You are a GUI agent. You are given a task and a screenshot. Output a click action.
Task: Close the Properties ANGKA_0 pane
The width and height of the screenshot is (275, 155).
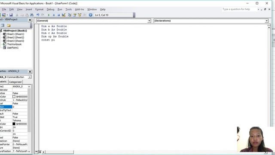[x=30, y=71]
